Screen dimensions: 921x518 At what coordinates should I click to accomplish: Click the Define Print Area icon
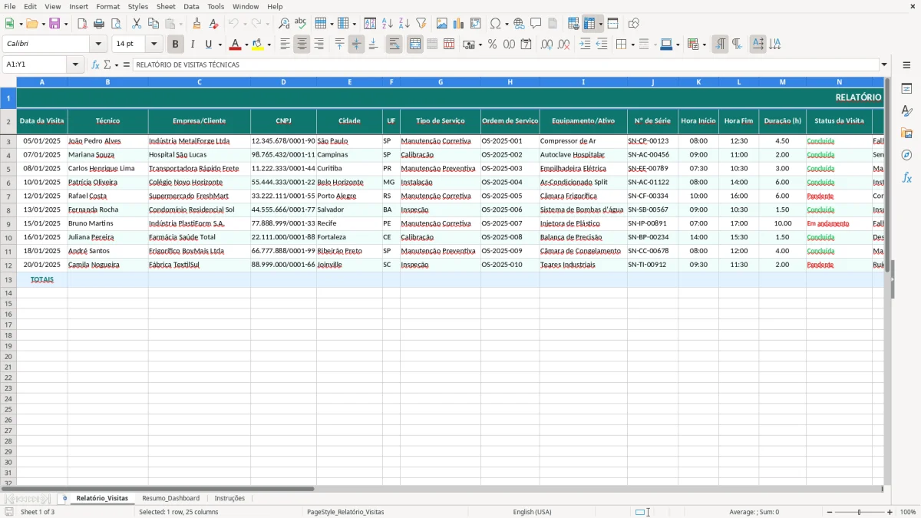pyautogui.click(x=573, y=24)
